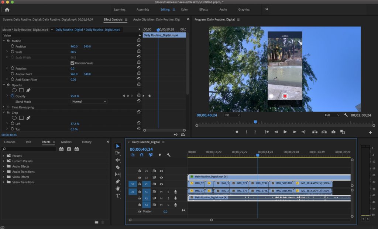This screenshot has height=229, width=378.
Task: Select the Ripple Edit tool
Action: pyautogui.click(x=118, y=160)
